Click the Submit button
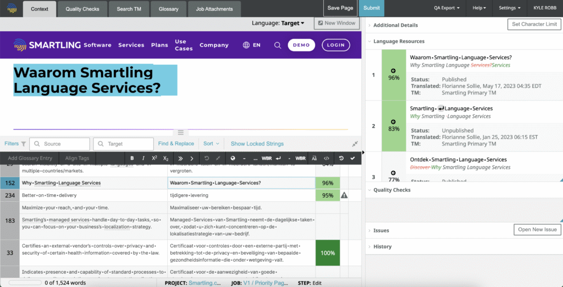The image size is (563, 287). 372,8
